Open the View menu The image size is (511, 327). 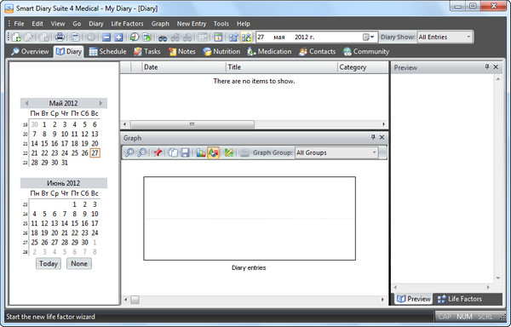pyautogui.click(x=58, y=24)
